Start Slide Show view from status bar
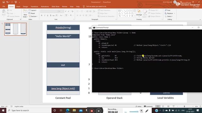202x113 pixels. point(174,106)
